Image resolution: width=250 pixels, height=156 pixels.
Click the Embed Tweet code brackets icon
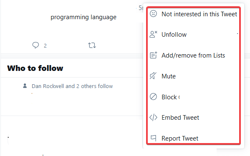click(153, 118)
